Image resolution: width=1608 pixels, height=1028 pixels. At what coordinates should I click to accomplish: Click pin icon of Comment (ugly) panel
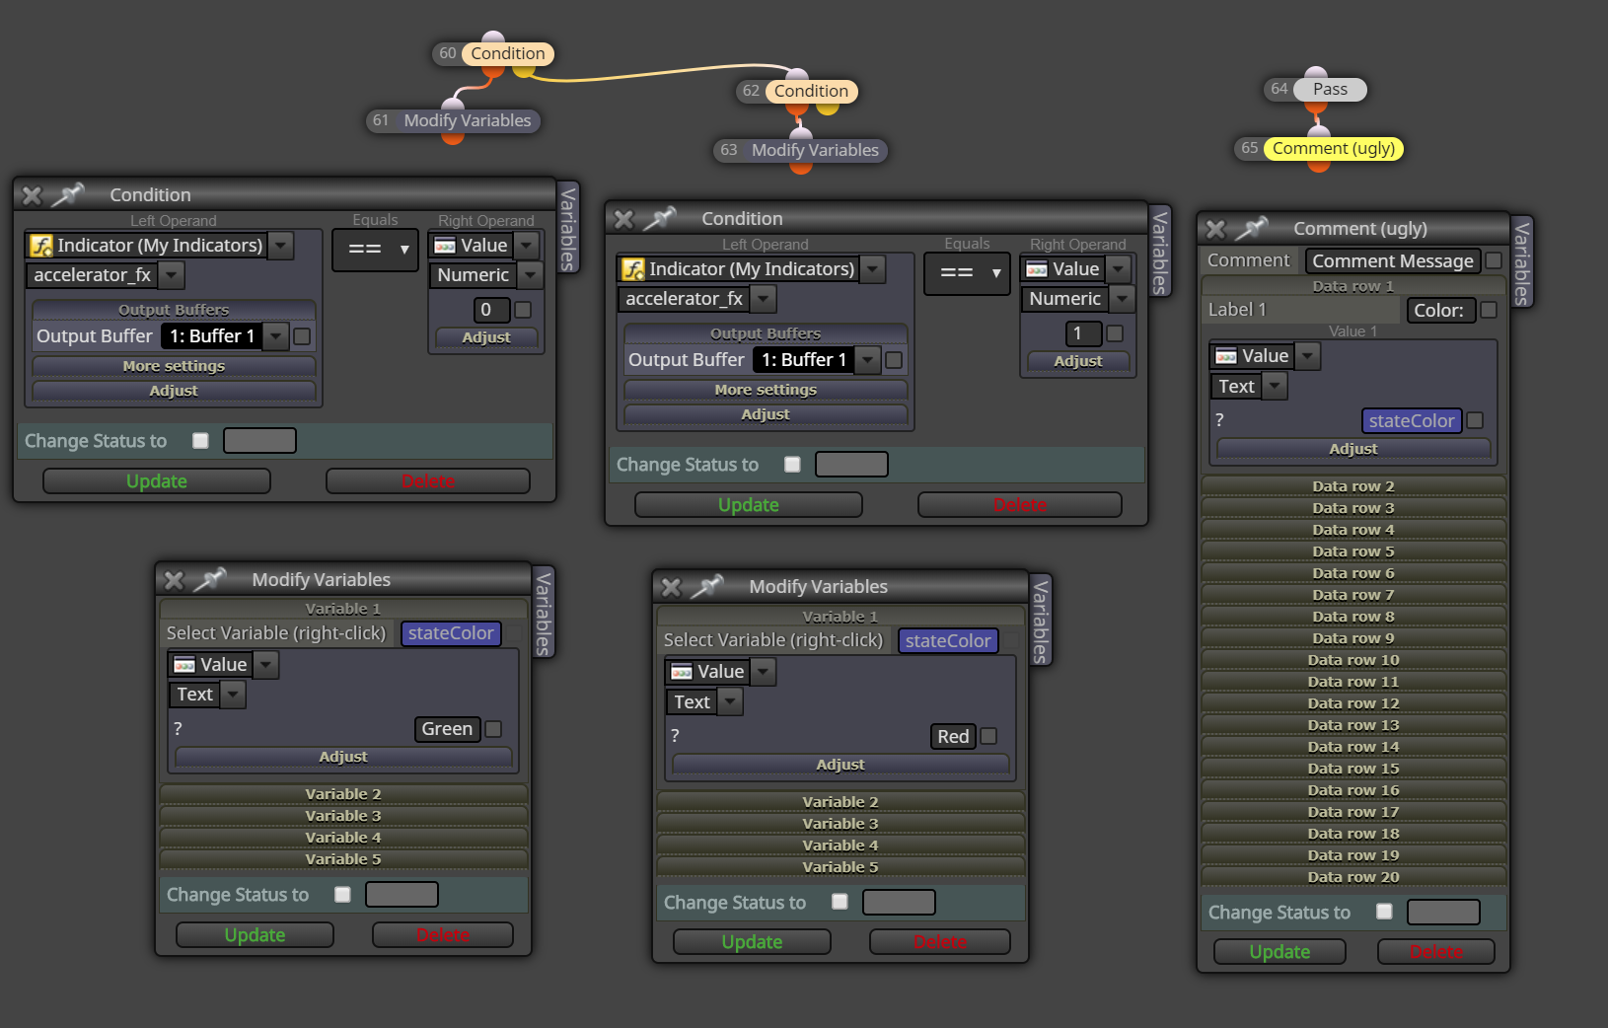(1252, 228)
